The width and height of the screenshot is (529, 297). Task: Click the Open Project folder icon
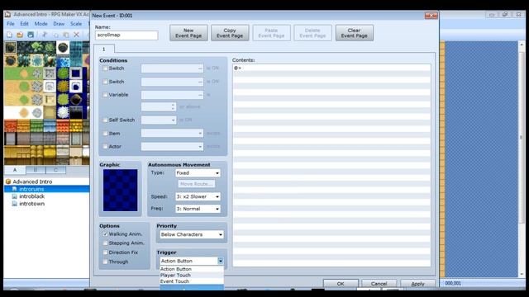coord(20,35)
